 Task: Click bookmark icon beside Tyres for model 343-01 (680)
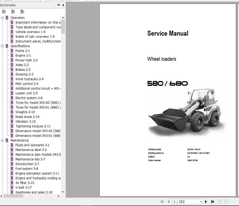[x=12, y=107]
